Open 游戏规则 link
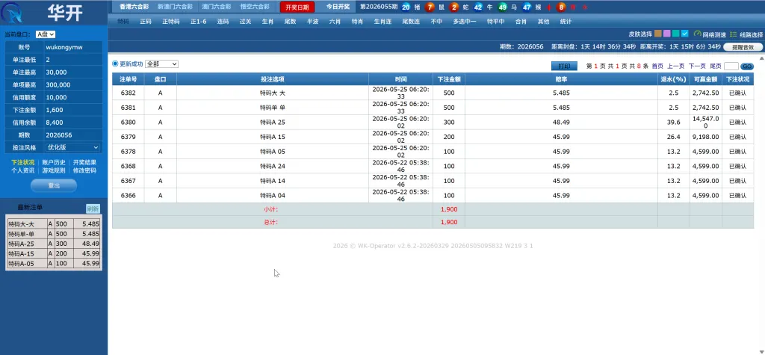This screenshot has height=355, width=765. click(54, 170)
